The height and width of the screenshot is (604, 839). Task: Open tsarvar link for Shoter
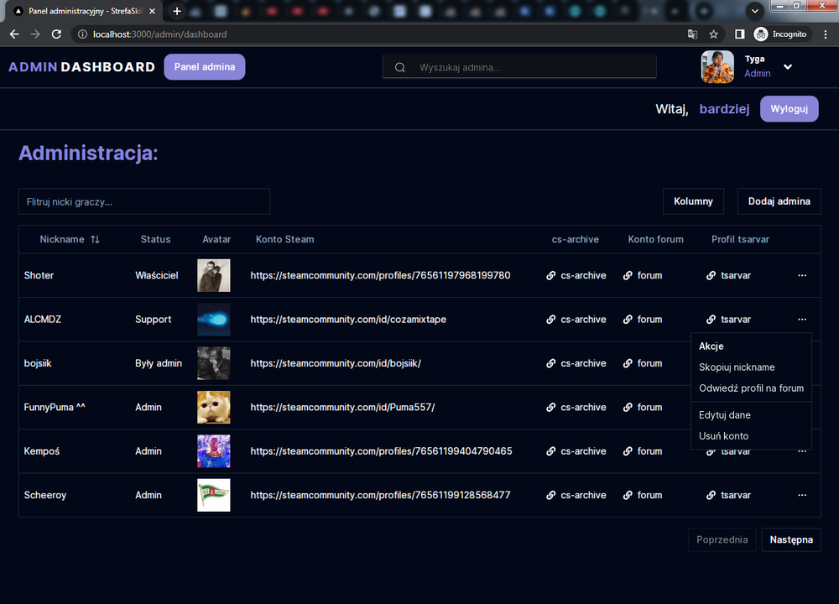pos(728,275)
